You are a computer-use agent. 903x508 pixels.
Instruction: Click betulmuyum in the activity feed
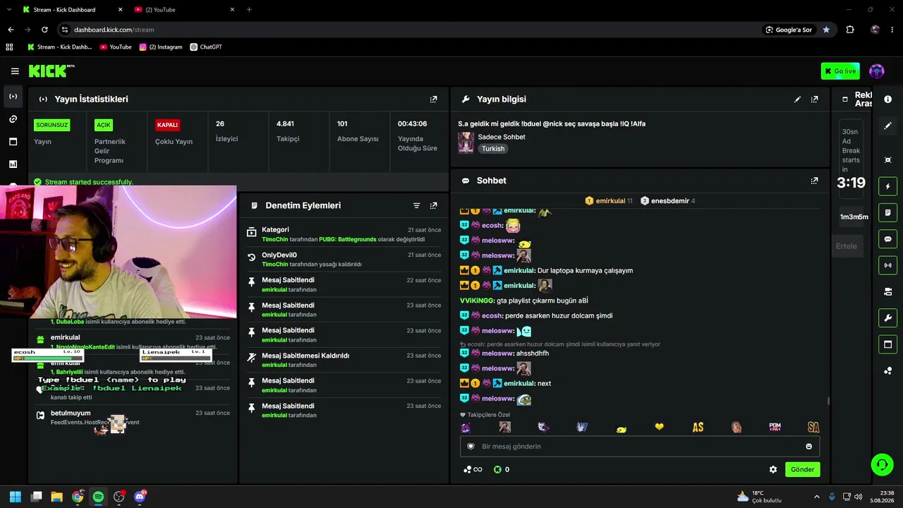point(71,413)
